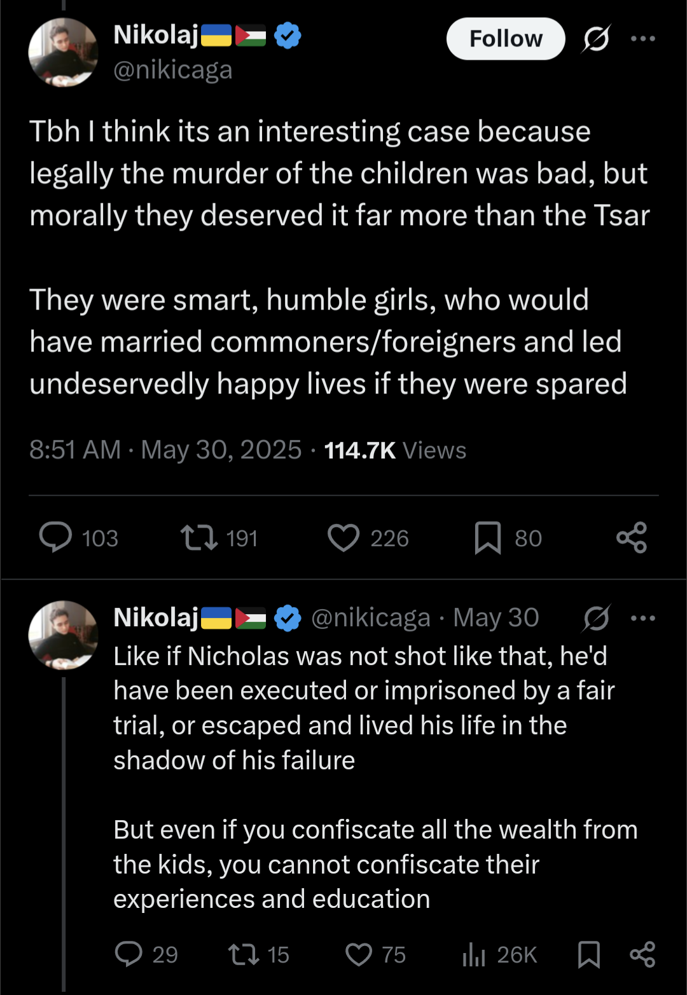Screen dimensions: 687x995
Task: Open more options on reply post
Action: coord(642,618)
